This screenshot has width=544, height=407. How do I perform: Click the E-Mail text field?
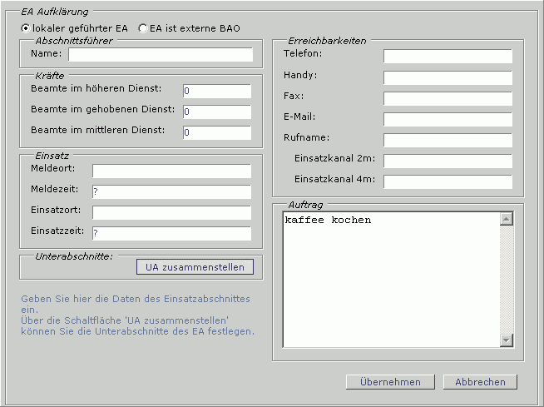pos(448,118)
